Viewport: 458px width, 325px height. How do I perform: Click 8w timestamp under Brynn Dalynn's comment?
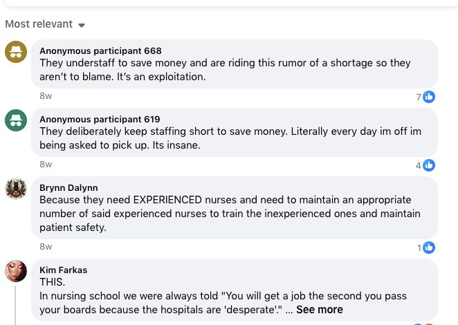46,246
